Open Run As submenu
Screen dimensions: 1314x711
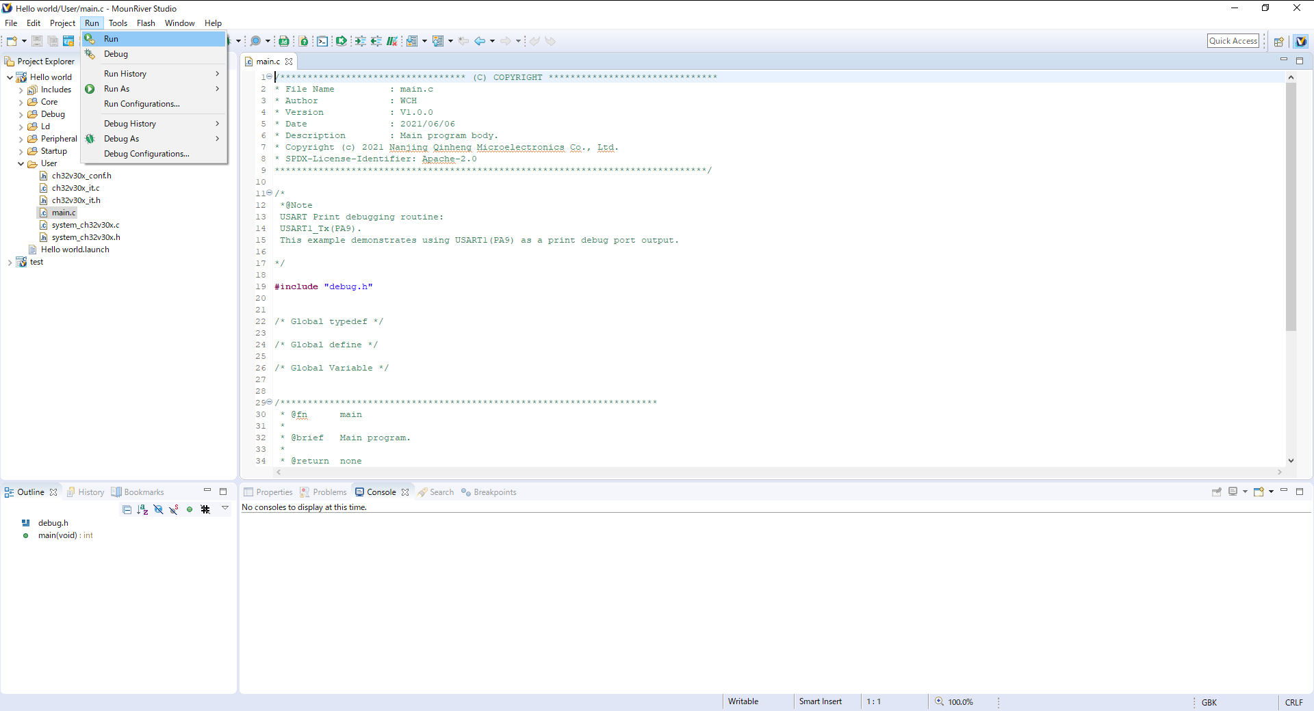(154, 89)
